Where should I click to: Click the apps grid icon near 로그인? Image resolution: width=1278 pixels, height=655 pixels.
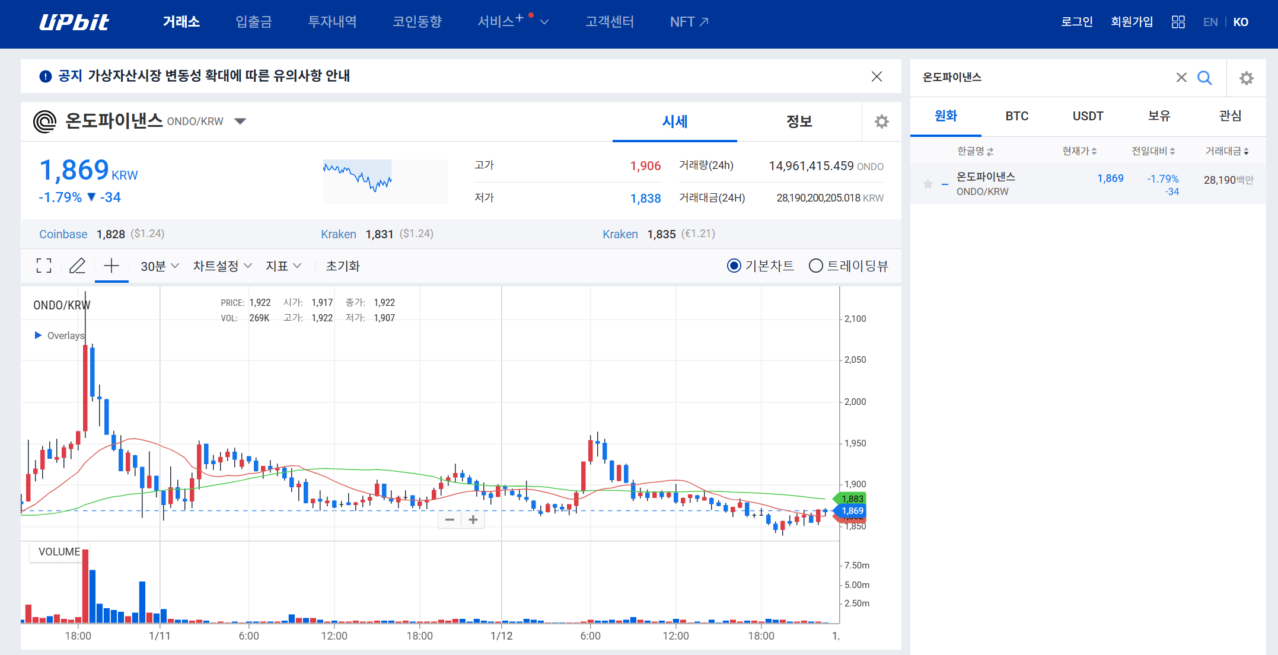coord(1178,21)
